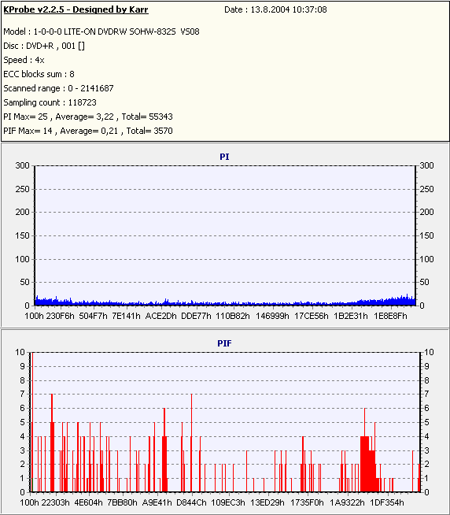Image resolution: width=450 pixels, height=515 pixels.
Task: Click the D844Ch label on the PIF x-axis
Action: [x=192, y=502]
